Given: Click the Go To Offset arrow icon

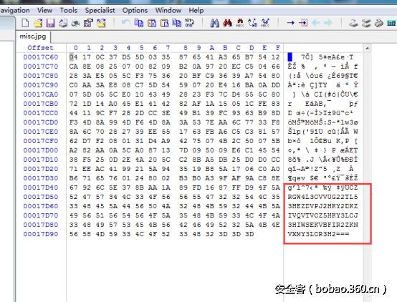Looking at the screenshot, I should coord(290,23).
